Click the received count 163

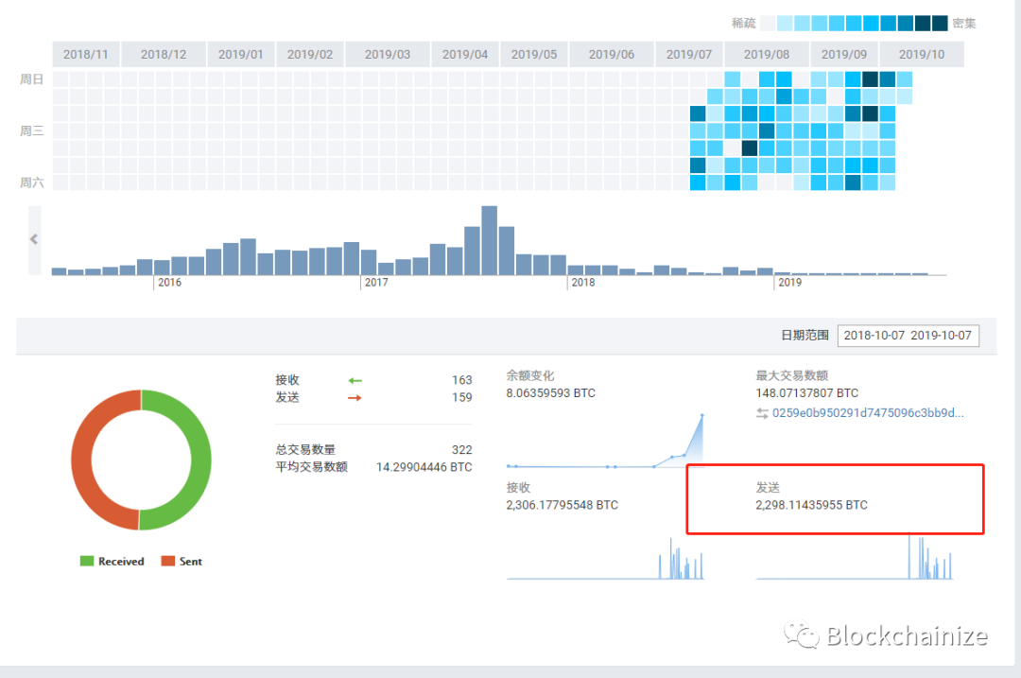pos(461,380)
